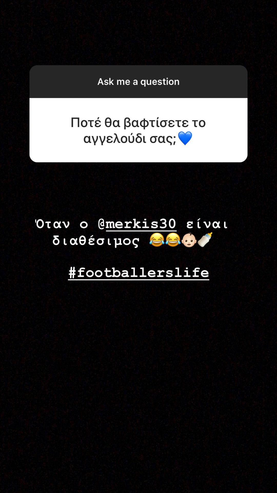Tap the word "θα" in the question
The image size is (277, 493).
112,122
